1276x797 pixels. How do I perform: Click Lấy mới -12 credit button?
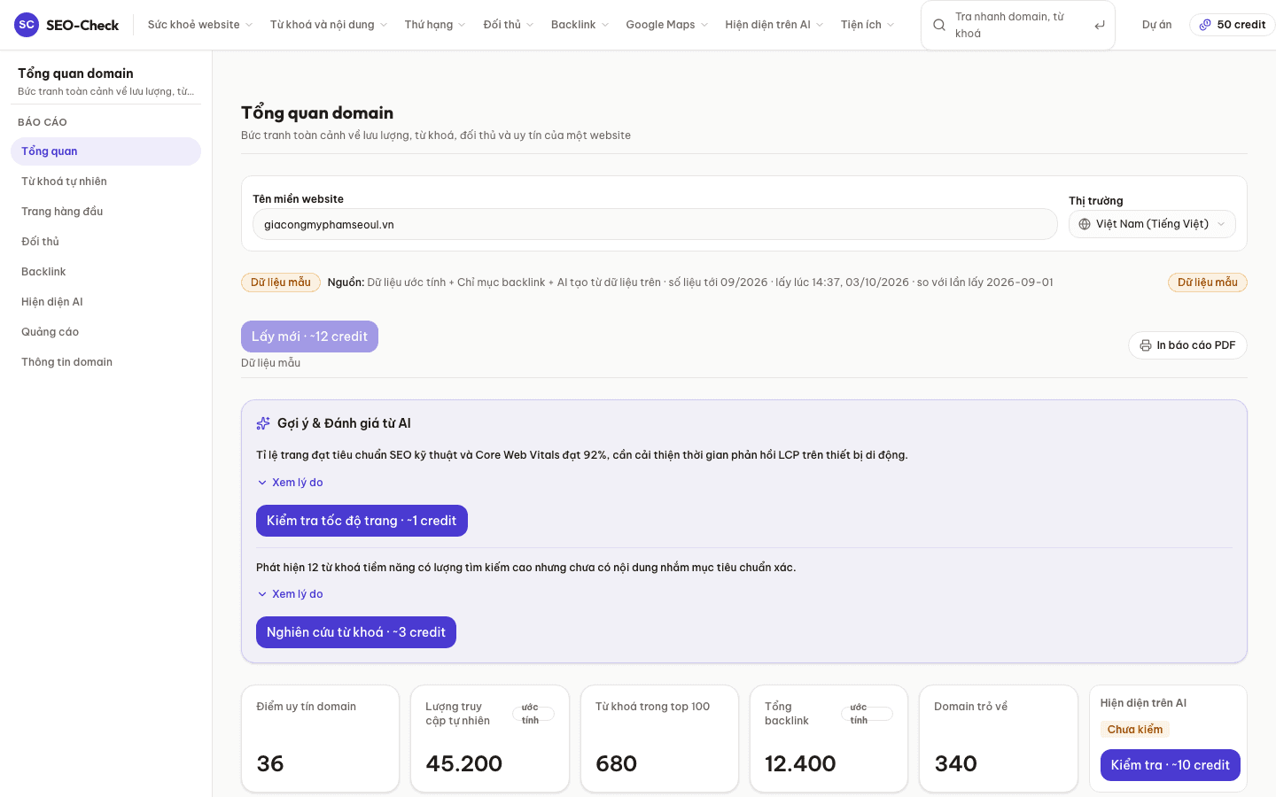click(309, 337)
